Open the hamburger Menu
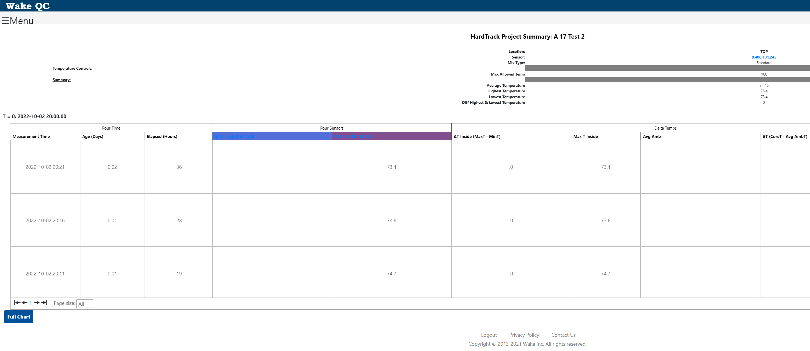This screenshot has height=351, width=810. tap(17, 21)
